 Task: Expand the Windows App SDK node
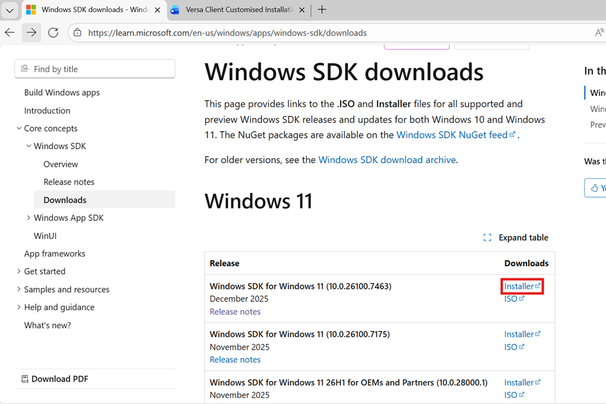click(29, 218)
